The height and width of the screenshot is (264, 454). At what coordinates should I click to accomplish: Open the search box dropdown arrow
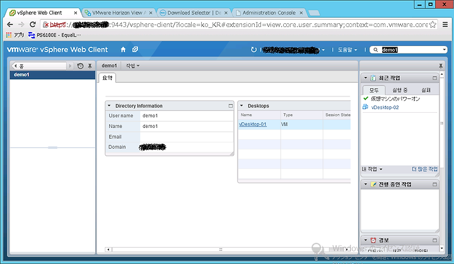[x=444, y=50]
